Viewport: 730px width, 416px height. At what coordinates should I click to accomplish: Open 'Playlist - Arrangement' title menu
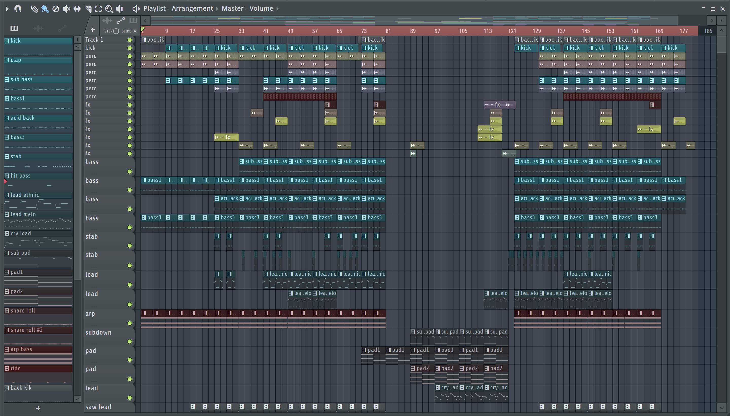[178, 9]
